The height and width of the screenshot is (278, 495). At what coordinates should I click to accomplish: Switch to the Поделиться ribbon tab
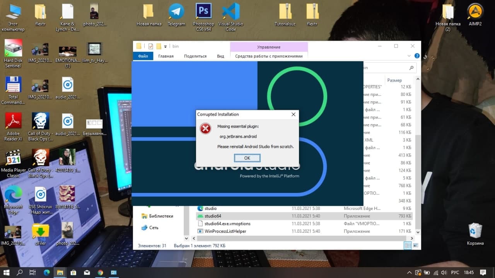[195, 56]
